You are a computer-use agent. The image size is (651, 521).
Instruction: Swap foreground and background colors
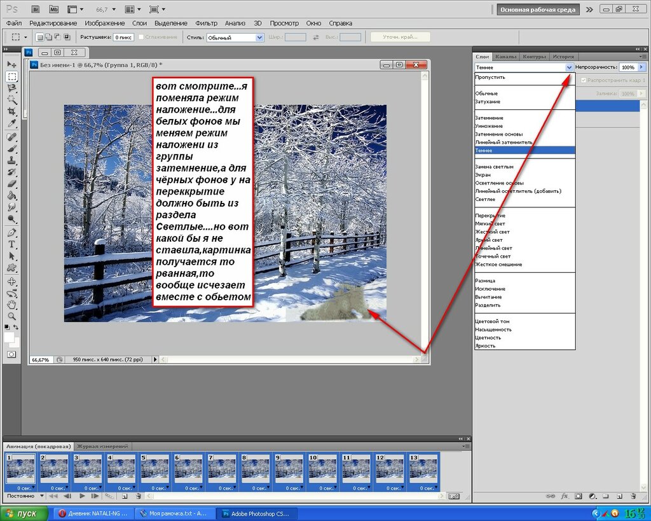pos(17,327)
